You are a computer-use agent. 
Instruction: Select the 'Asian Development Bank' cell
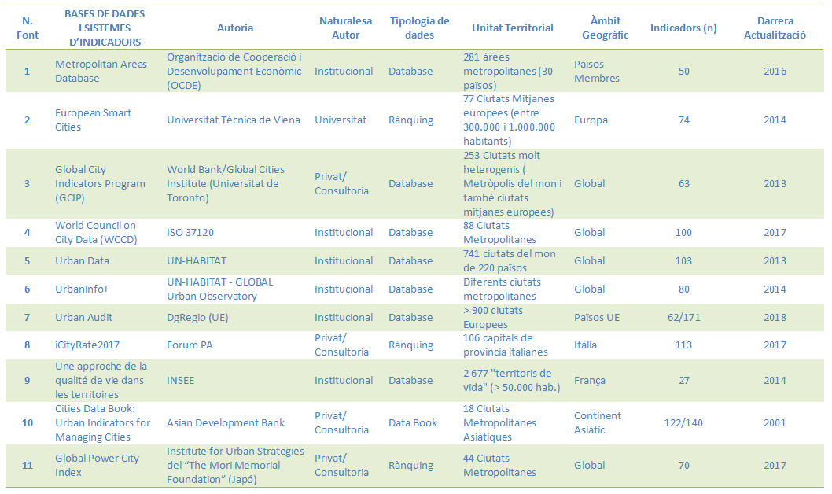pos(226,423)
